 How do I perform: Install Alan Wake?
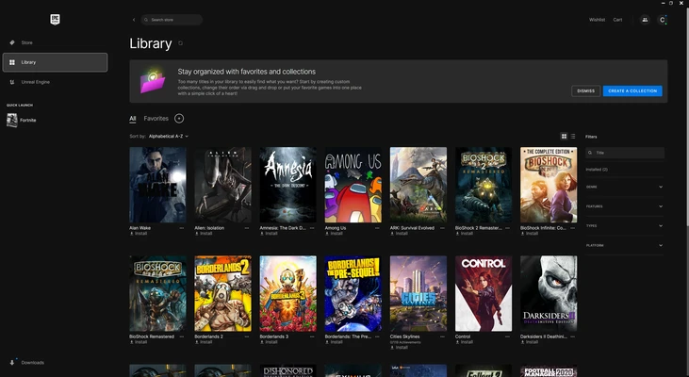[139, 234]
